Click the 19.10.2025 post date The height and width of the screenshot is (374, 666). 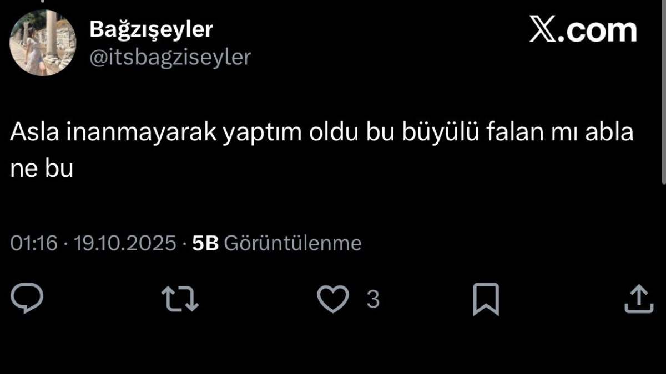click(x=125, y=243)
